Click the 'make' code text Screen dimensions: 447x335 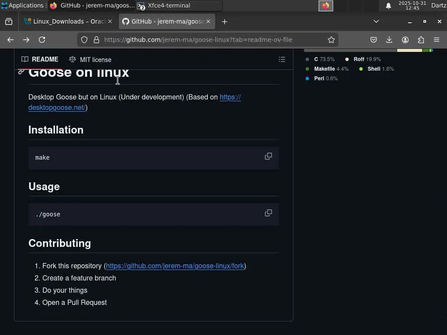[x=42, y=157]
